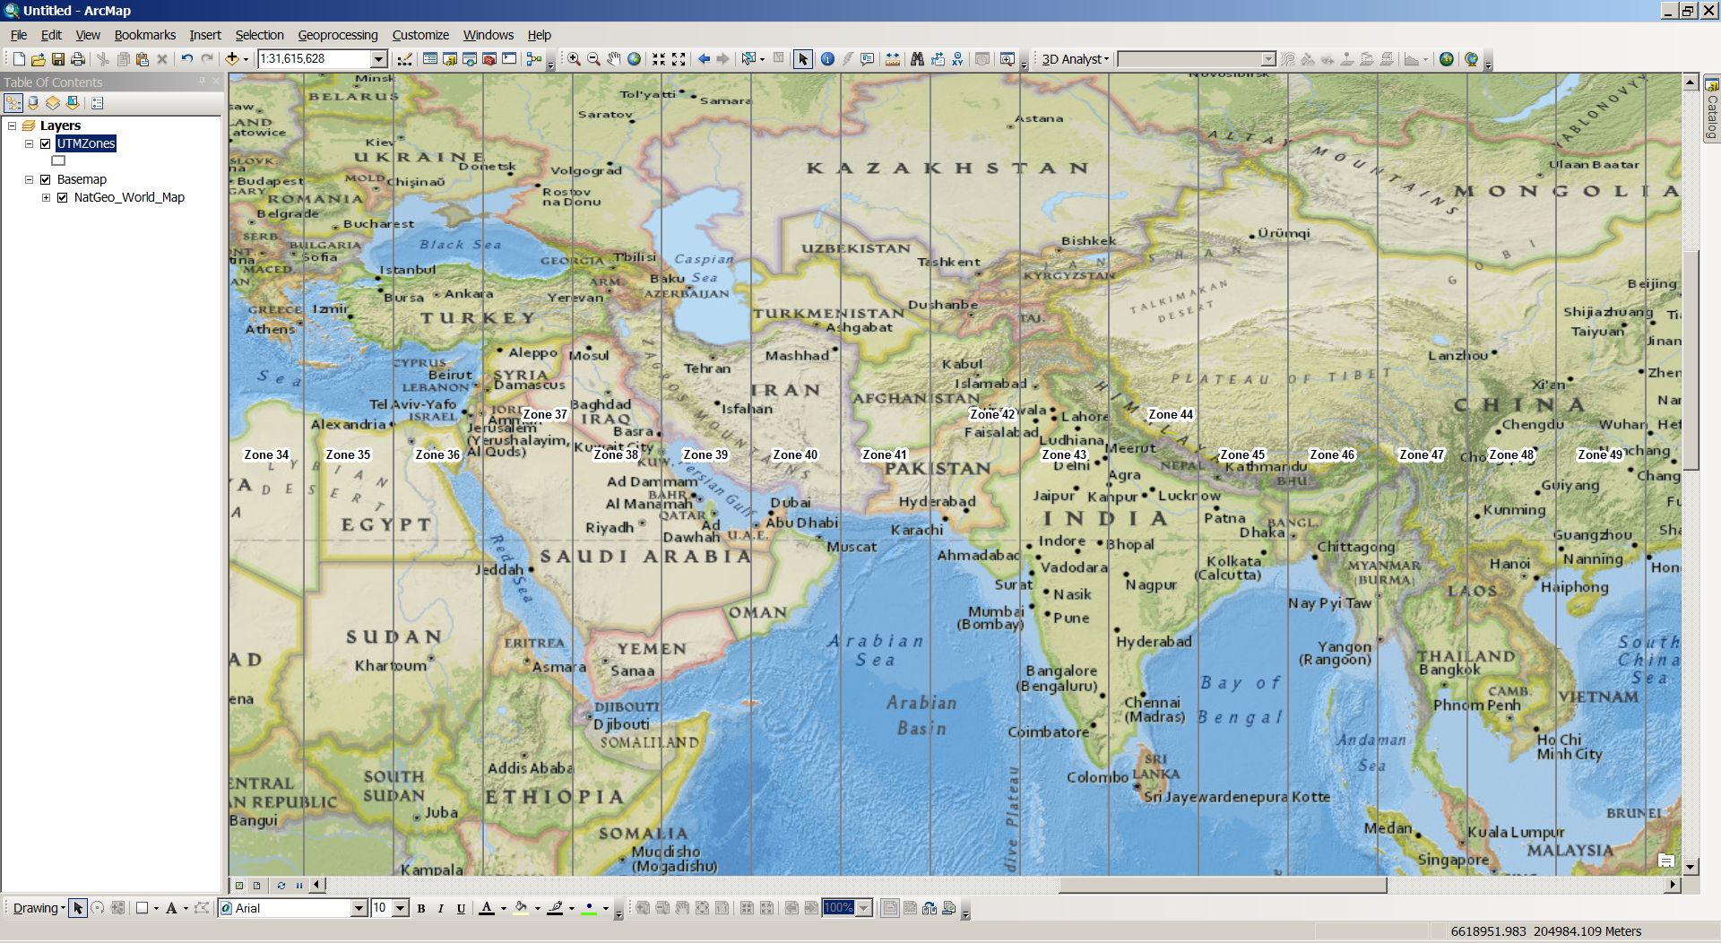The image size is (1721, 943).
Task: Open the map scale dropdown
Action: point(379,59)
